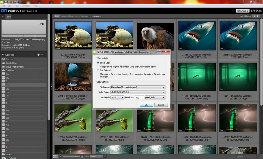
Task: Switch to the Effects tab
Action: tap(256, 11)
